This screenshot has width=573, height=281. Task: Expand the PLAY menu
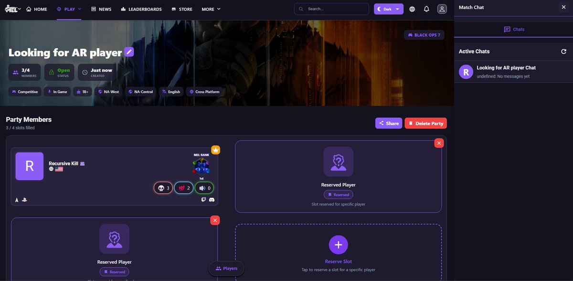tap(69, 9)
